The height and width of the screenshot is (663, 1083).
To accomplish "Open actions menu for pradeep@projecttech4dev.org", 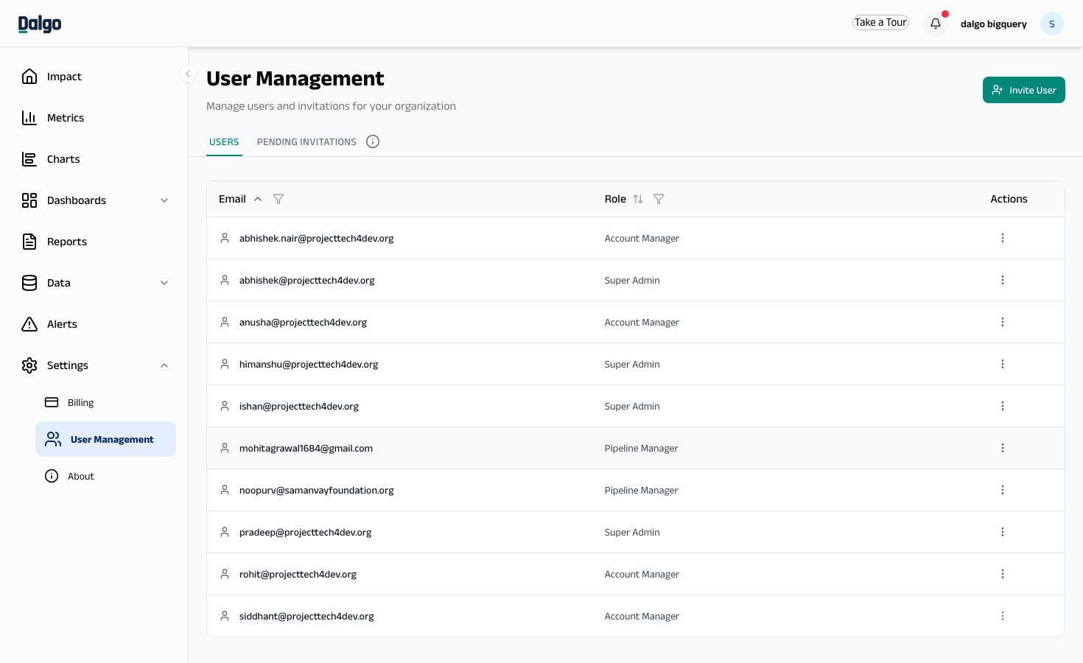I will coord(1003,532).
